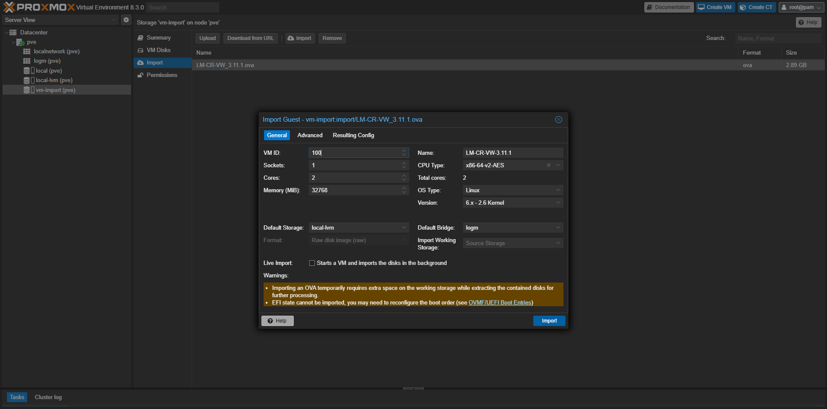Select the localnetwork (pve) SDN zone icon

tap(27, 52)
